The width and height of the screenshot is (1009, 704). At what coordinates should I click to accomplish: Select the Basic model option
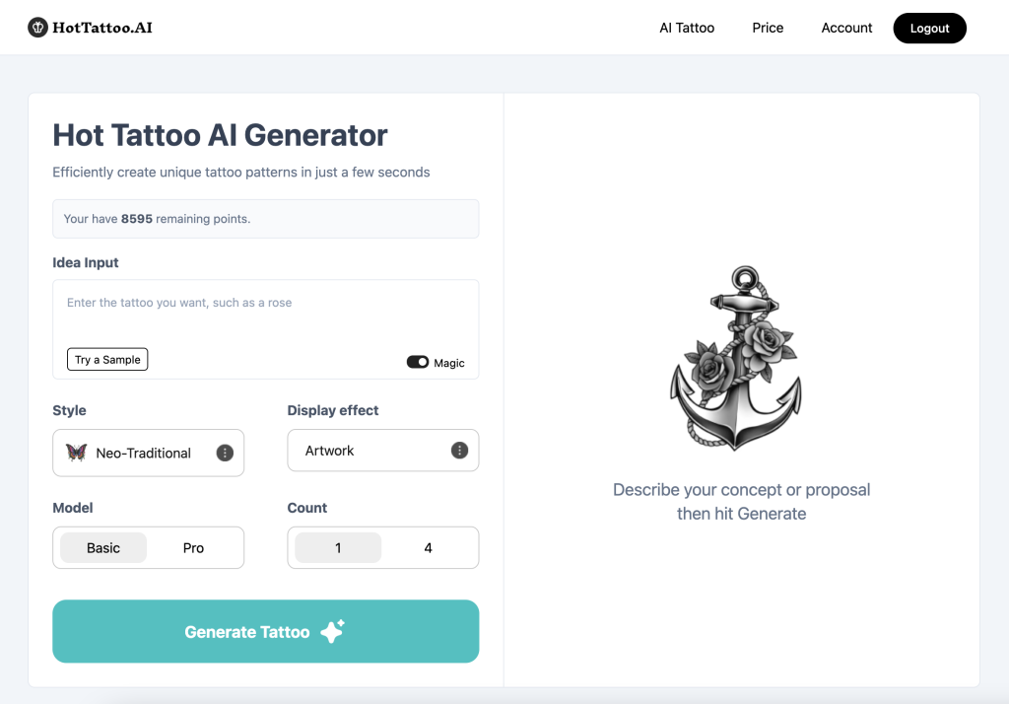[x=103, y=548]
